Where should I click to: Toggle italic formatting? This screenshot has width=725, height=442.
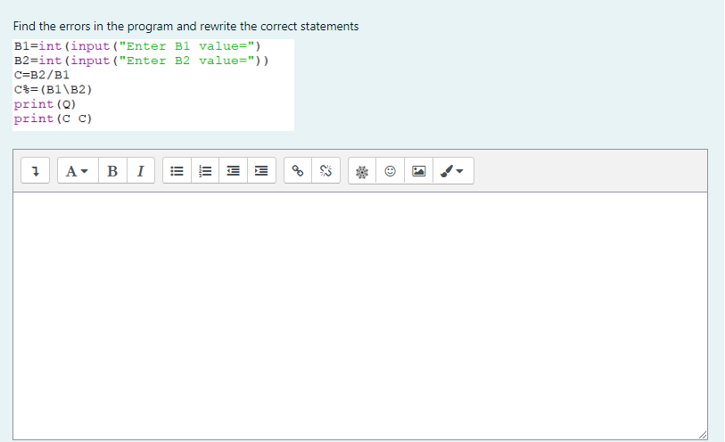coord(141,171)
